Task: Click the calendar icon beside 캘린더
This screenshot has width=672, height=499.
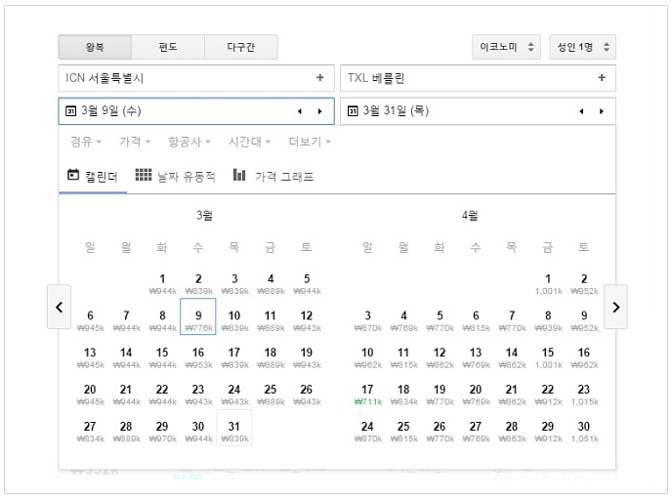Action: click(x=73, y=175)
